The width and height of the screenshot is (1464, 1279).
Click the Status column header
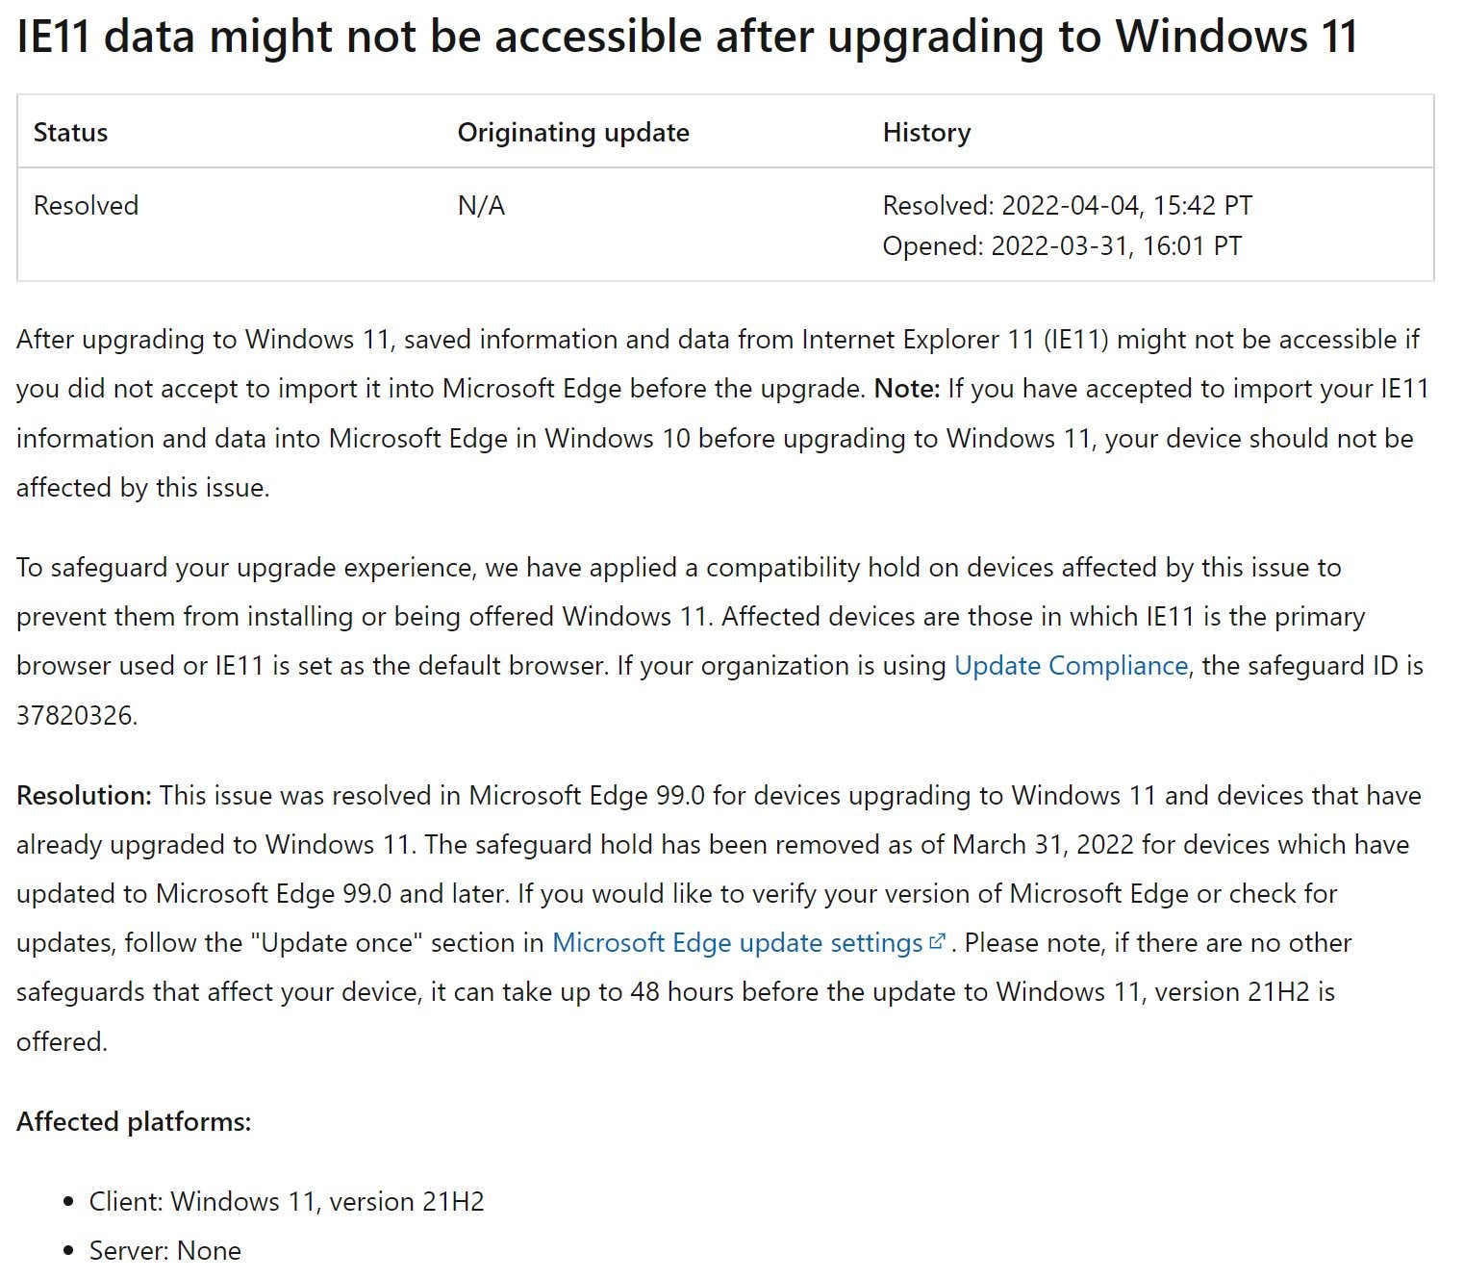[x=70, y=132]
